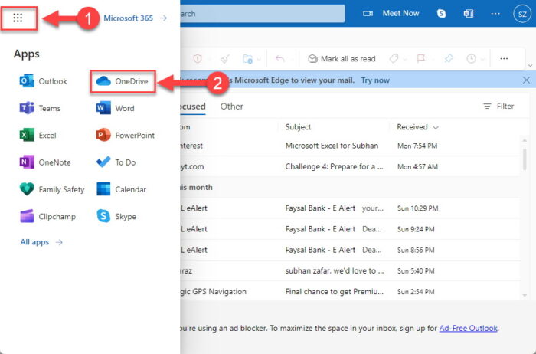536x354 pixels.
Task: Open the Microsoft Excel for Subhan email
Action: [350, 146]
